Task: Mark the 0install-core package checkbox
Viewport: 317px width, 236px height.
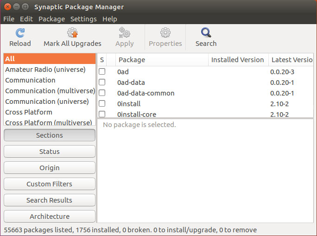Action: pos(102,114)
